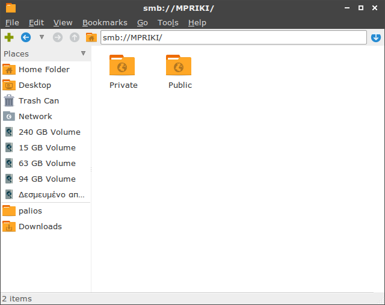
Task: Select palios bookmark text
Action: point(31,211)
